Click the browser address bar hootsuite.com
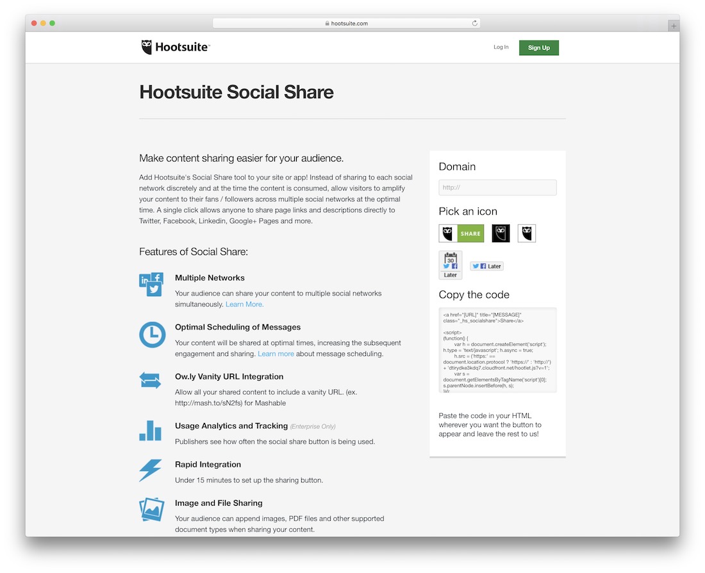 (346, 23)
